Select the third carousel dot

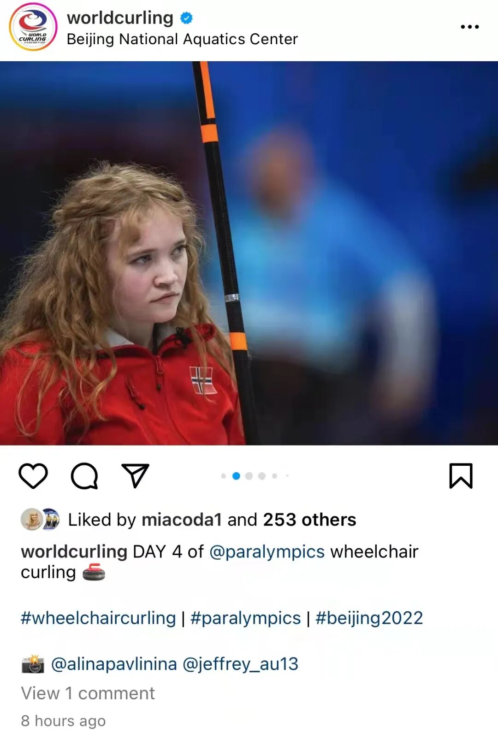point(249,476)
